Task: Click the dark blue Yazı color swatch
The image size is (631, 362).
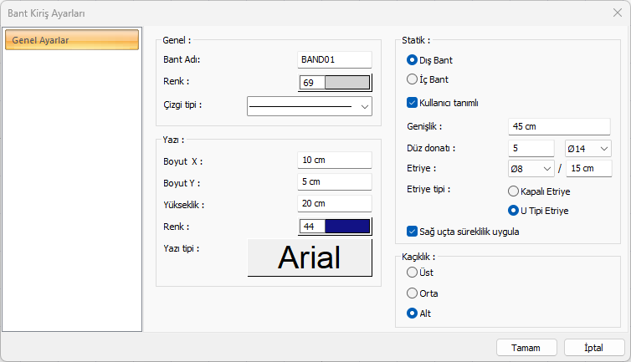Action: click(x=346, y=227)
